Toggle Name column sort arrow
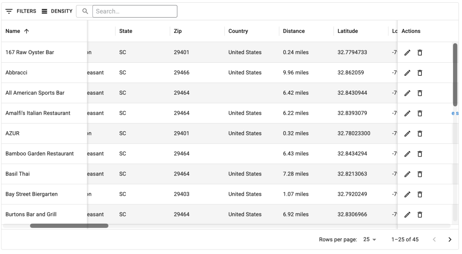The height and width of the screenshot is (254, 462). [27, 31]
